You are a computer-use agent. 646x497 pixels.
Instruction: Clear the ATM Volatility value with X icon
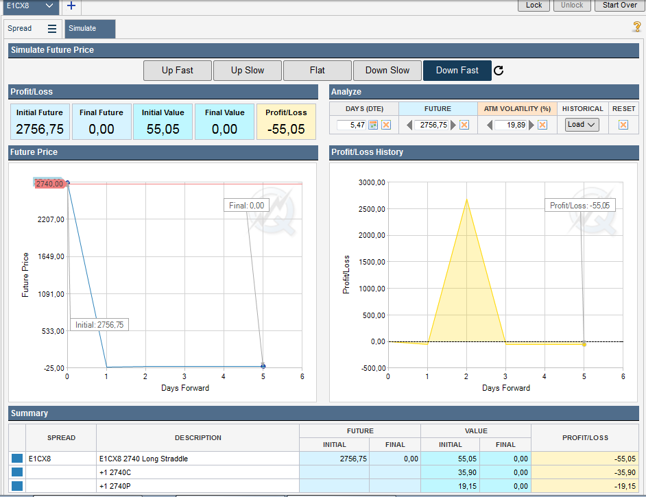click(x=542, y=125)
